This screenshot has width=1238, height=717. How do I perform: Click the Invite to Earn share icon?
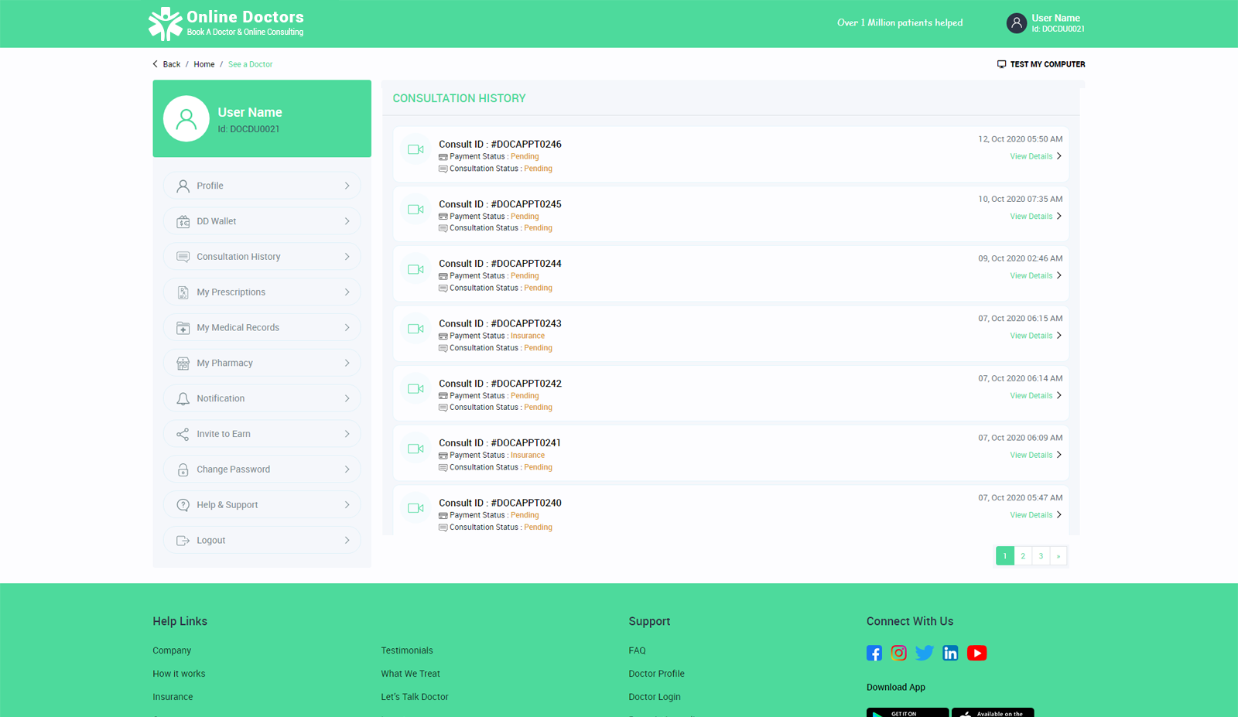(183, 435)
